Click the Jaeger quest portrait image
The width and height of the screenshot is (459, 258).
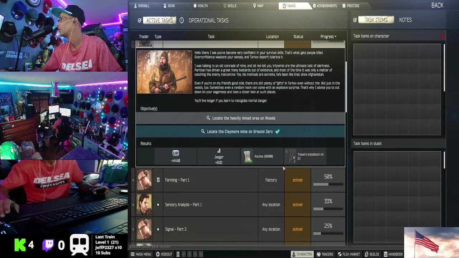coord(164,72)
